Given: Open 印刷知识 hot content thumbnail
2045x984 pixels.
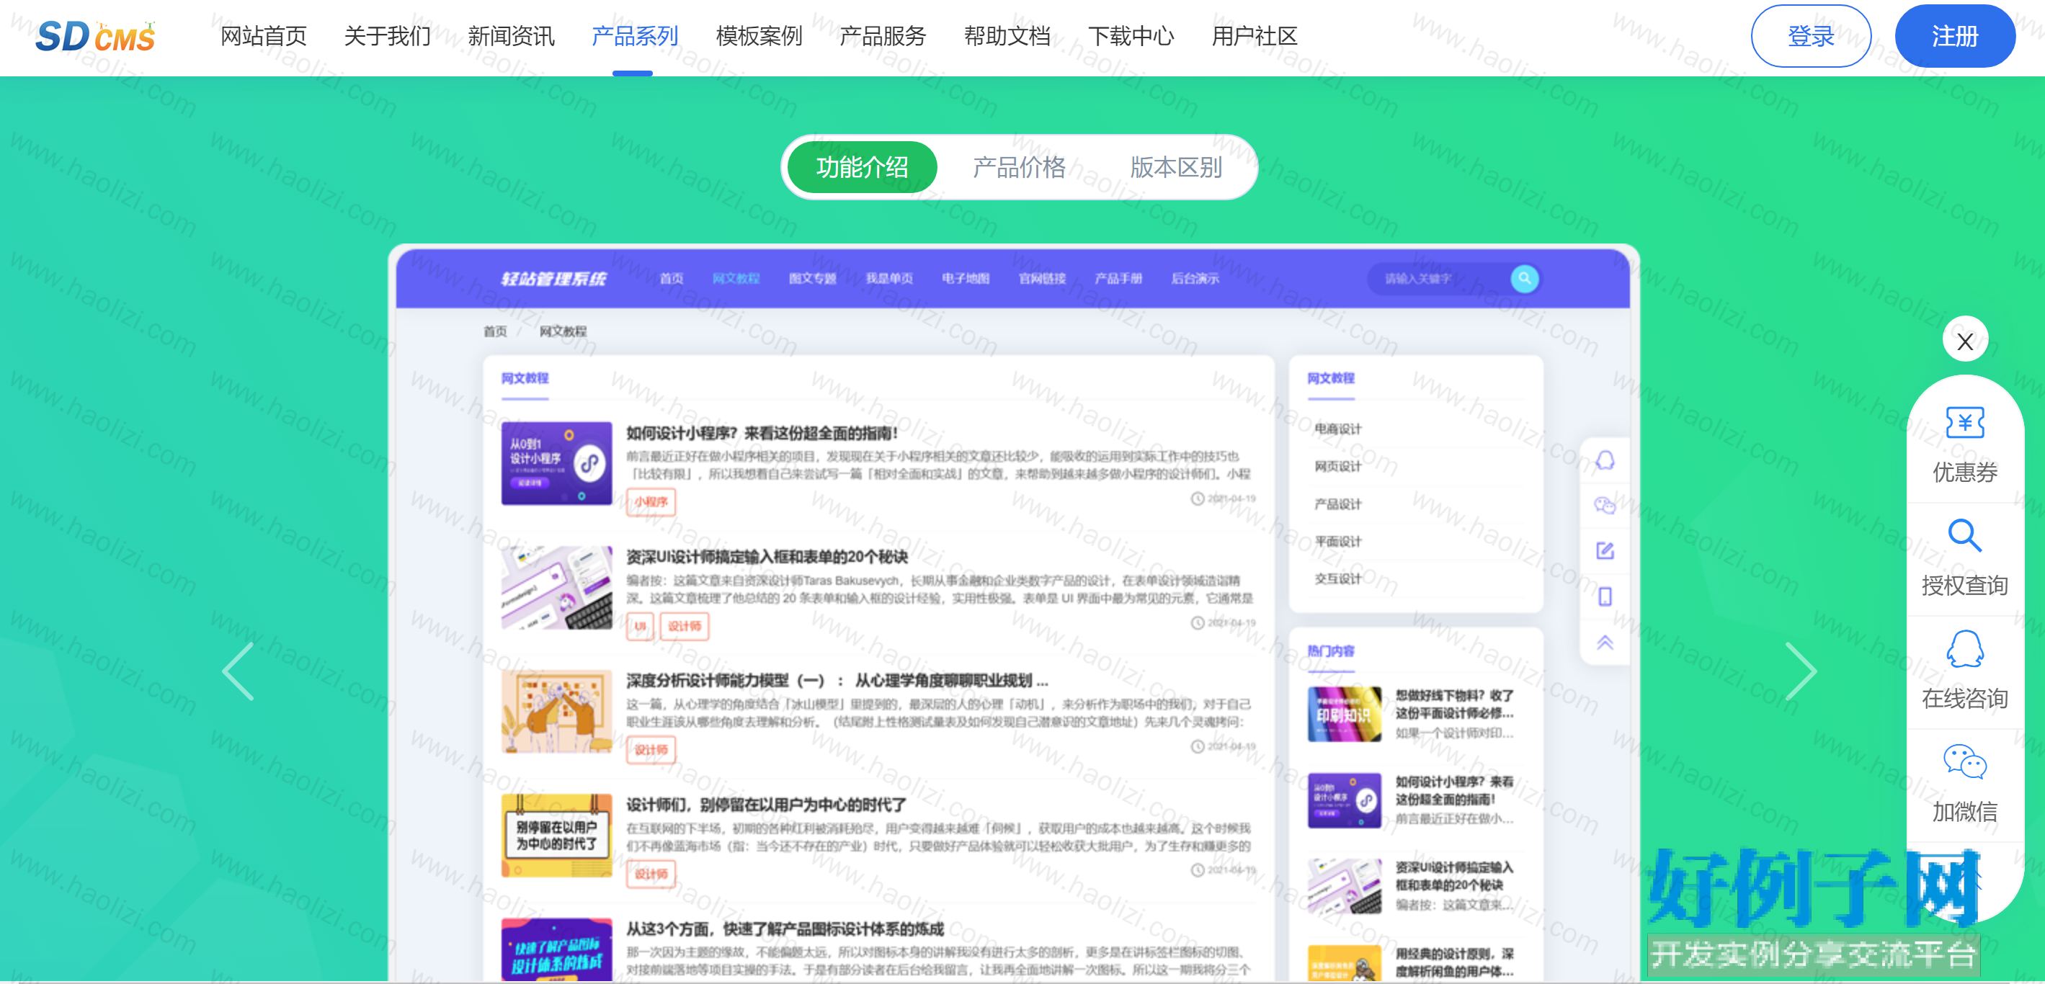Looking at the screenshot, I should (x=1344, y=714).
